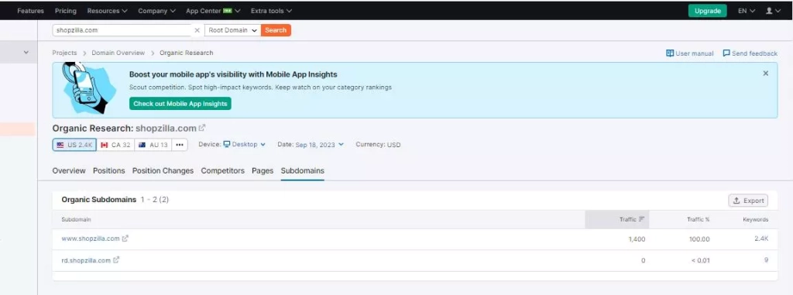Open rd.shopzilla.com external link icon
This screenshot has width=793, height=295.
tap(116, 260)
